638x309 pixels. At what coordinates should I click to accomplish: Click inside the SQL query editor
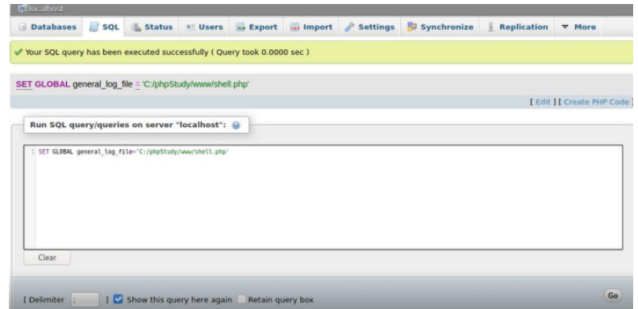pos(323,197)
